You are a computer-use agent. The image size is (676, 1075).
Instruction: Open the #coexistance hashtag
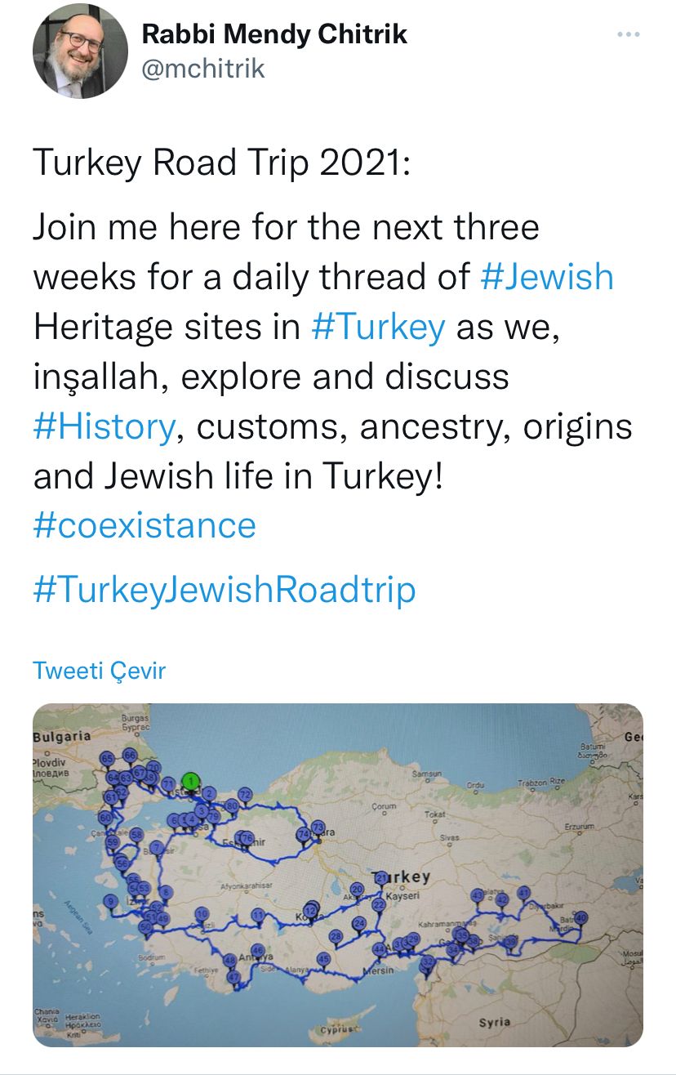pos(145,524)
